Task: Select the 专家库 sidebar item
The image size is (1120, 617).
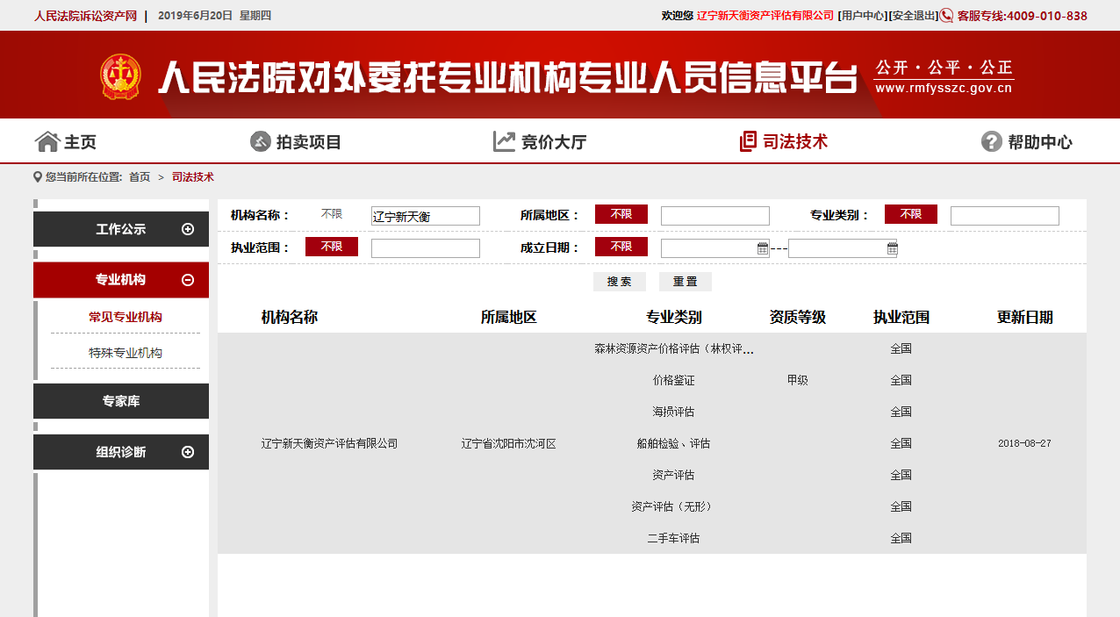Action: (121, 401)
